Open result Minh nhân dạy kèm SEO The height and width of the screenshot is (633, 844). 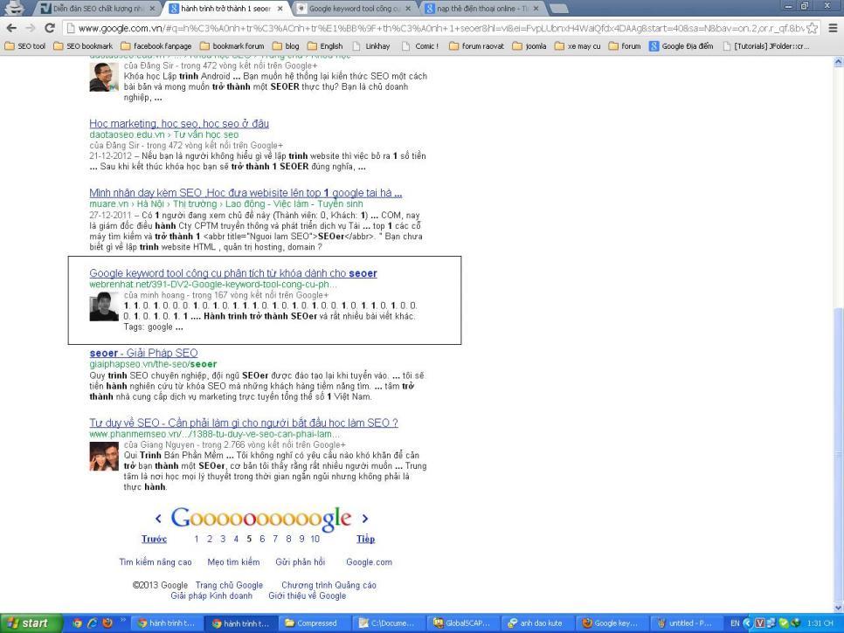[x=246, y=193]
